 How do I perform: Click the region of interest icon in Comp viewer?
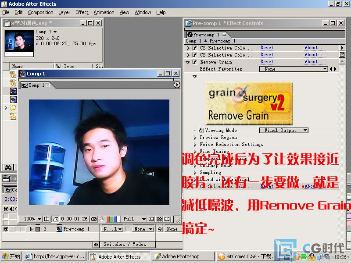tap(151, 219)
